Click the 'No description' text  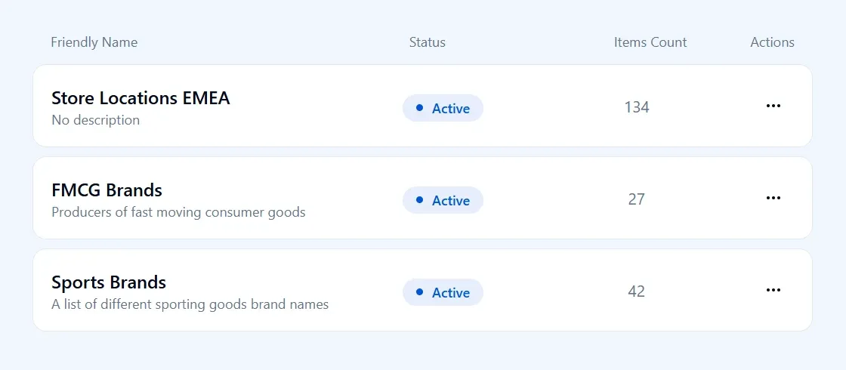95,120
